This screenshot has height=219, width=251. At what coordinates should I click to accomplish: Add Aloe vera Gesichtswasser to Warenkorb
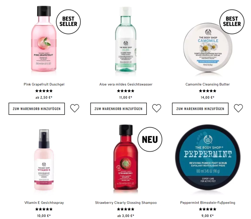click(119, 109)
